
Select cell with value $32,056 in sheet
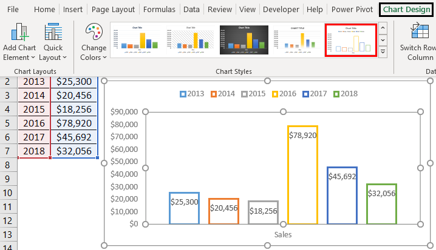[x=74, y=151]
